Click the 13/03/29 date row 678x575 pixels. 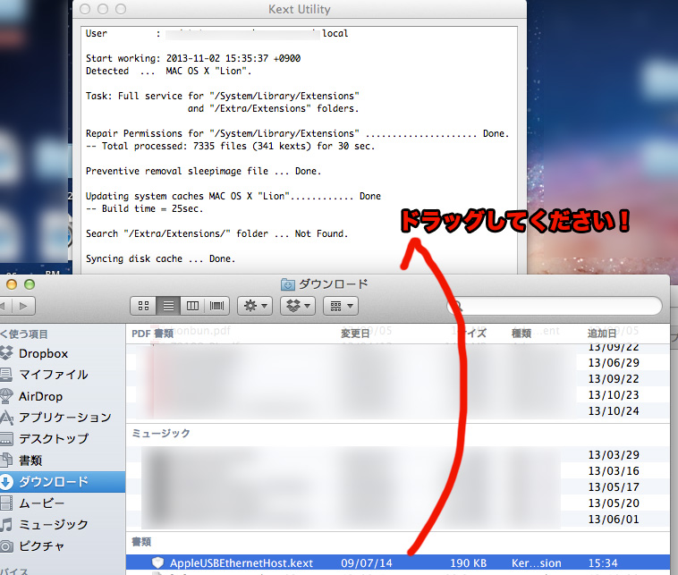point(614,455)
